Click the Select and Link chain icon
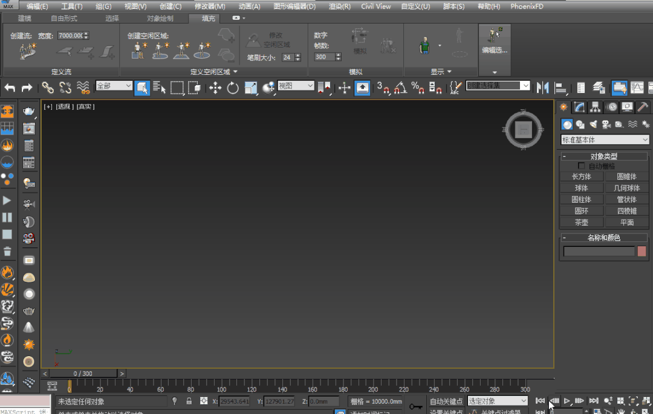This screenshot has height=414, width=653. pyautogui.click(x=48, y=88)
